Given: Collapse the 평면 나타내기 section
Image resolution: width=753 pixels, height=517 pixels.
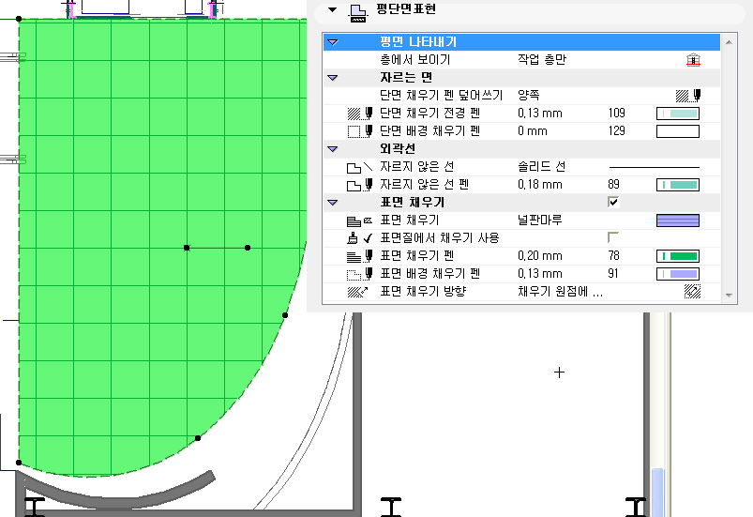Looking at the screenshot, I should (x=332, y=42).
